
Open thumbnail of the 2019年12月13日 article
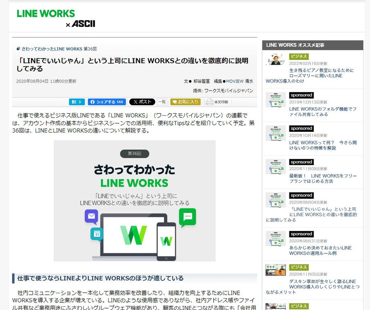(x=276, y=100)
